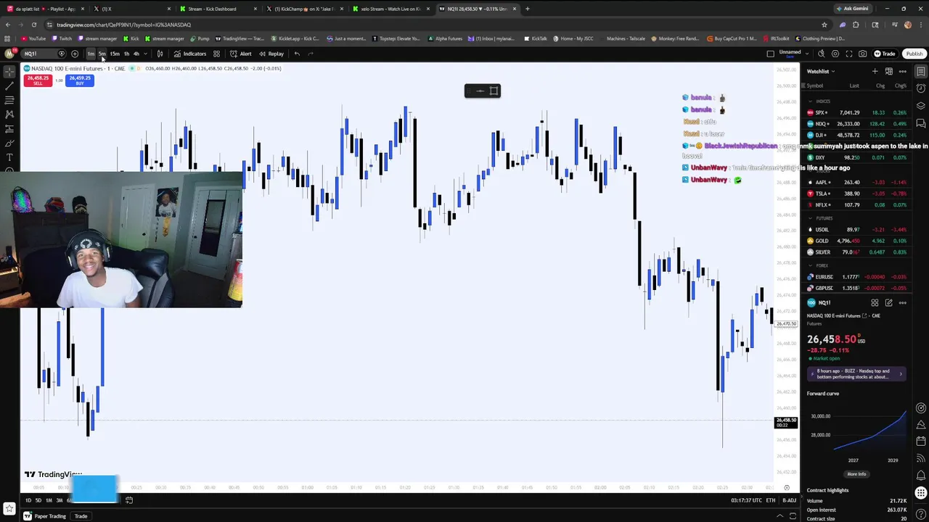Open the Paper Trading panel tab
Image resolution: width=929 pixels, height=522 pixels.
point(46,516)
